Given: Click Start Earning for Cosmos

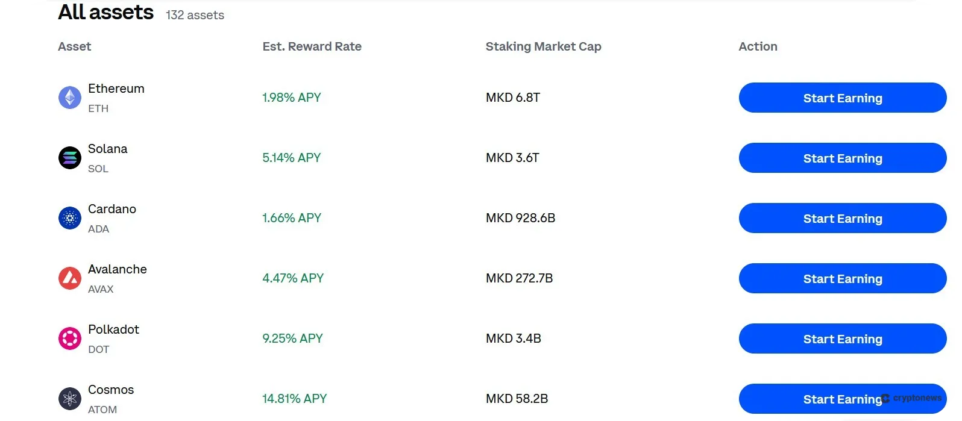Looking at the screenshot, I should coord(842,399).
